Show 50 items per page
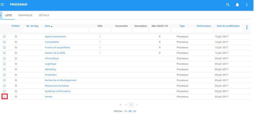The height and width of the screenshot is (116, 254). (135, 111)
